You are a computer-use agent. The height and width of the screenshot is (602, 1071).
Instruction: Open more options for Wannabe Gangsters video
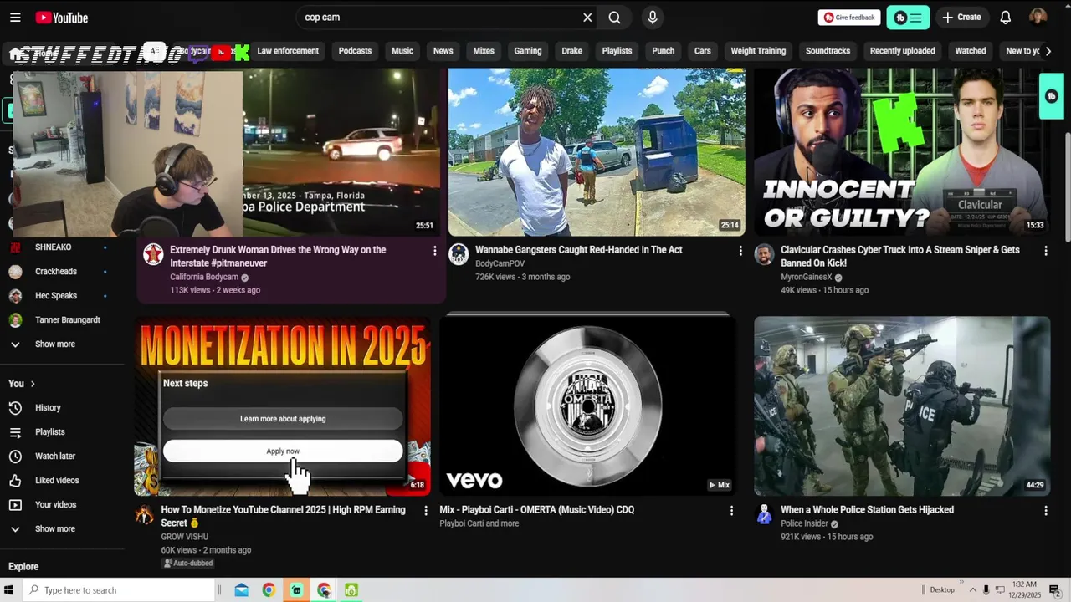click(740, 251)
